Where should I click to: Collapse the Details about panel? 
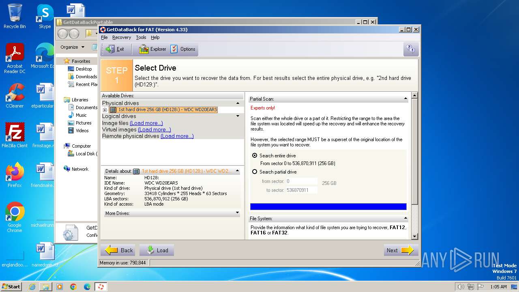tap(238, 171)
